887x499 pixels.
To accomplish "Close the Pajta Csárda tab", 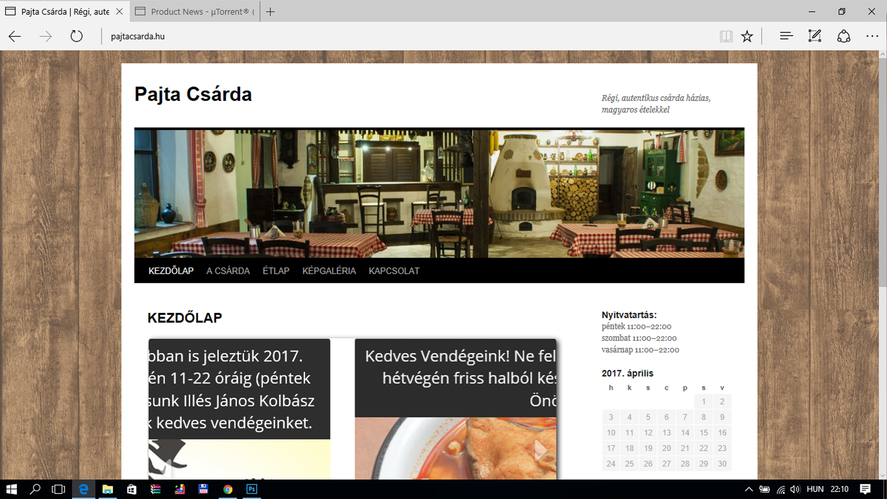I will point(119,12).
